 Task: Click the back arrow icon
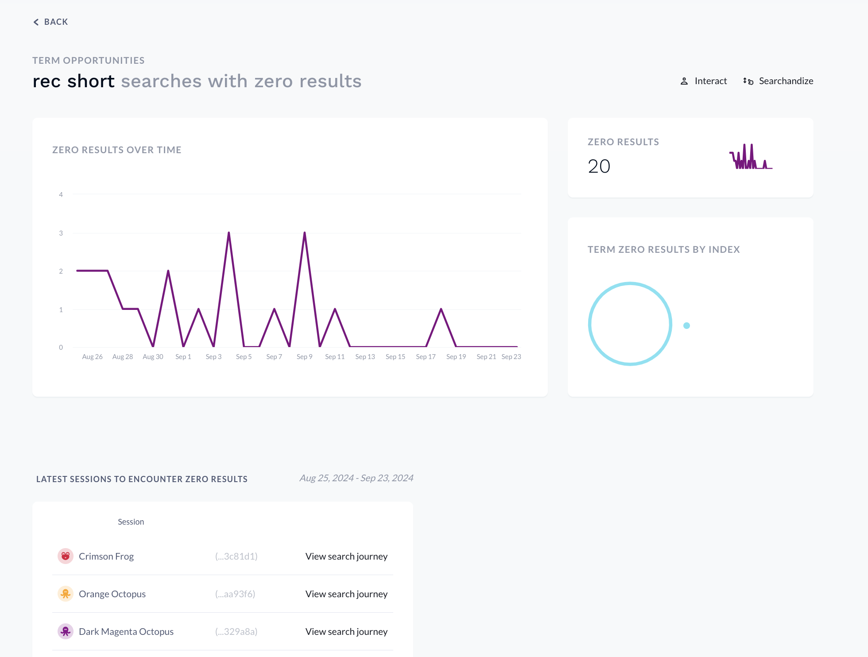point(36,22)
